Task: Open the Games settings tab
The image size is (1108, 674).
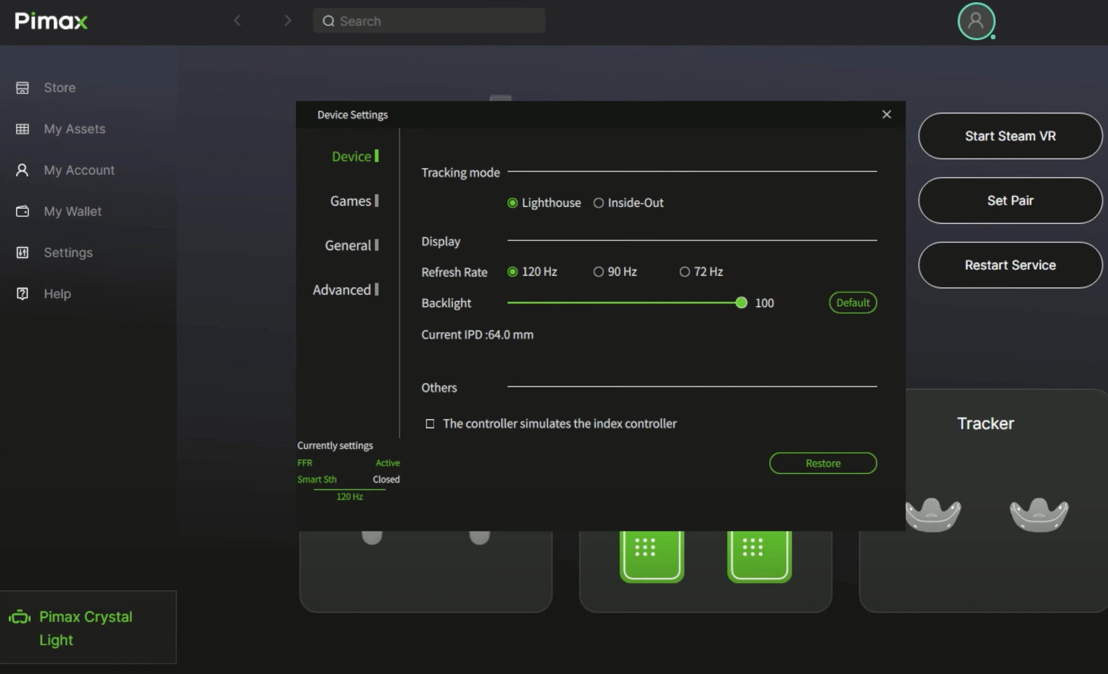Action: [x=350, y=201]
